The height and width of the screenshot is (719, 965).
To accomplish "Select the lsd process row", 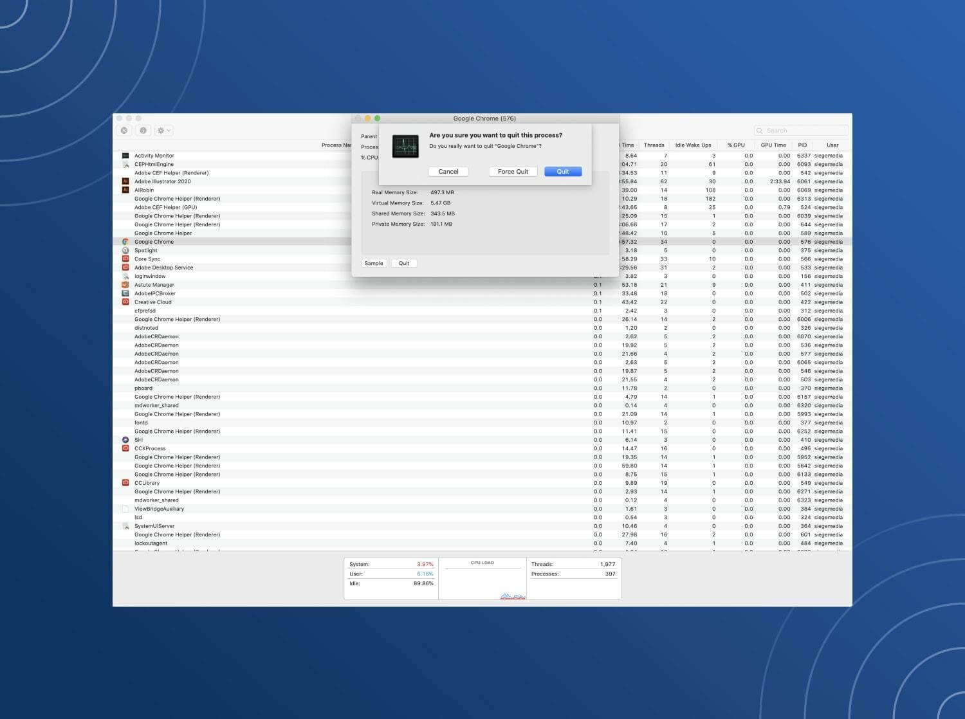I will 482,518.
